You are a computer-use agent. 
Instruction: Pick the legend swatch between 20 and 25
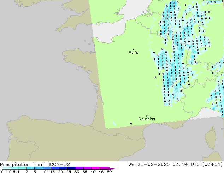63,168
